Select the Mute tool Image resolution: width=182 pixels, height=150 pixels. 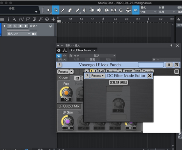point(85,10)
